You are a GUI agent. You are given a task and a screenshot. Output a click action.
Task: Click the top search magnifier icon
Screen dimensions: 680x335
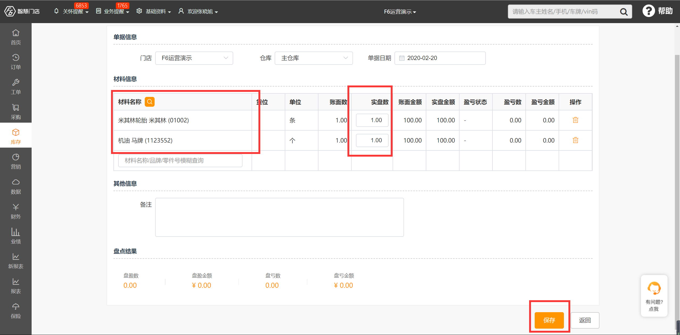click(x=623, y=12)
